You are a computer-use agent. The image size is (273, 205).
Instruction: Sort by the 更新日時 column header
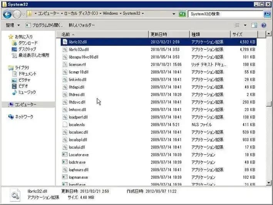(x=169, y=34)
